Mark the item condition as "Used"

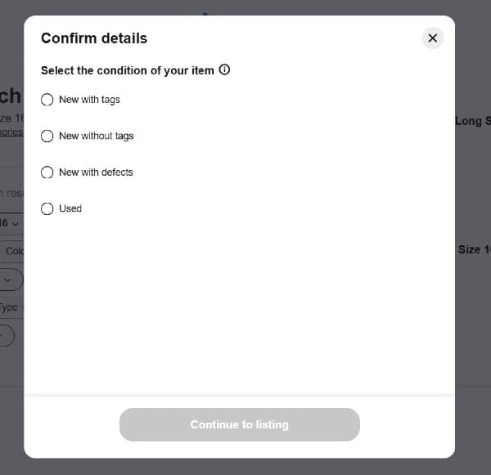(47, 208)
